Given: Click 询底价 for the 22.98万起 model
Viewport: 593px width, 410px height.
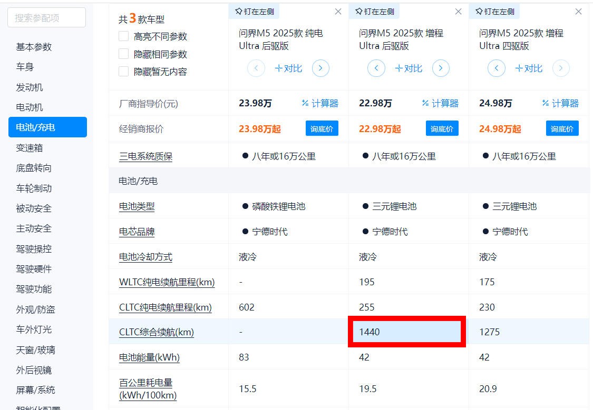Looking at the screenshot, I should pyautogui.click(x=442, y=129).
